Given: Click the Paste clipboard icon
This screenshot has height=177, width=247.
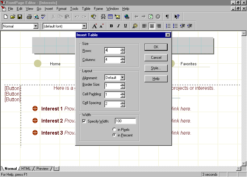Looking at the screenshot, I should coord(67,17).
